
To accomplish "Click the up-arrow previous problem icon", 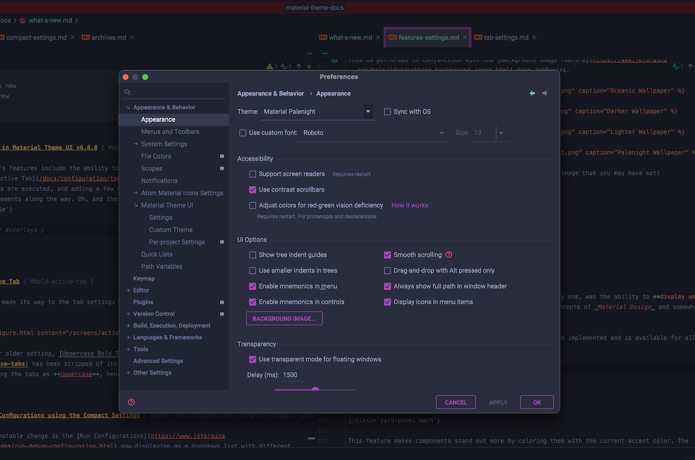I will pos(299,65).
